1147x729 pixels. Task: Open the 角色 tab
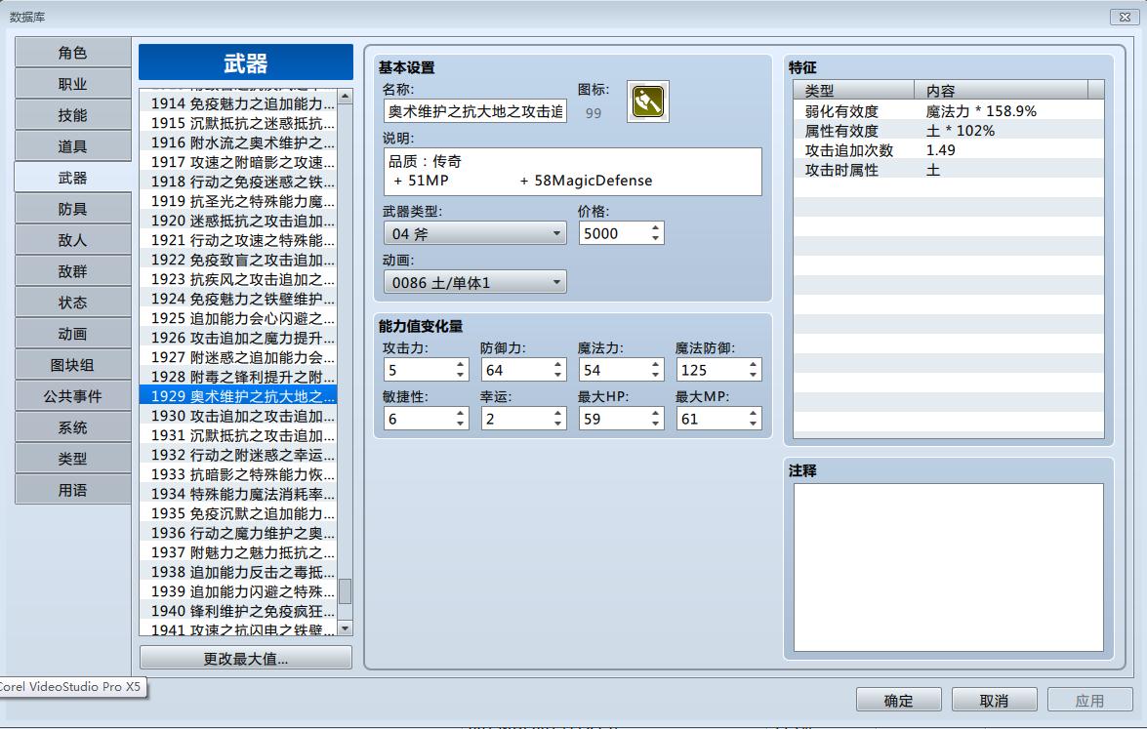pos(72,53)
